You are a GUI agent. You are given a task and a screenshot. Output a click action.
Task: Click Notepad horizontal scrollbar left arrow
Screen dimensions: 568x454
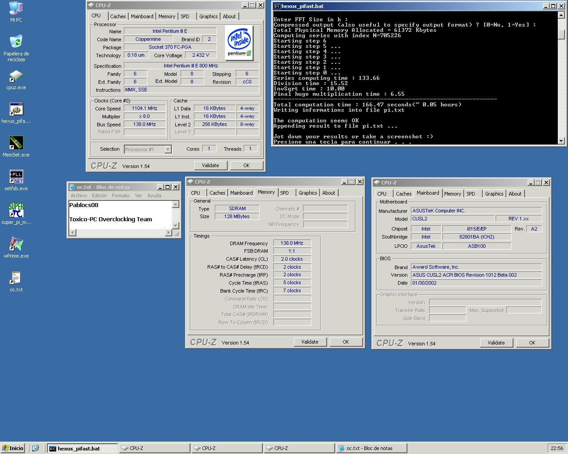point(73,233)
